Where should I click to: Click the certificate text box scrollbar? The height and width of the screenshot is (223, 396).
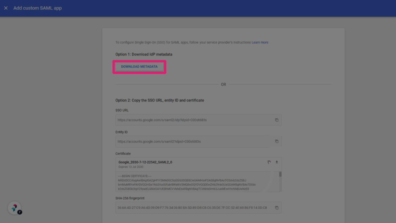tap(280, 174)
